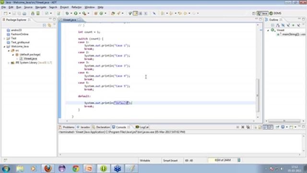Click the Windows Start button
The image size is (307, 173).
pos(6,169)
